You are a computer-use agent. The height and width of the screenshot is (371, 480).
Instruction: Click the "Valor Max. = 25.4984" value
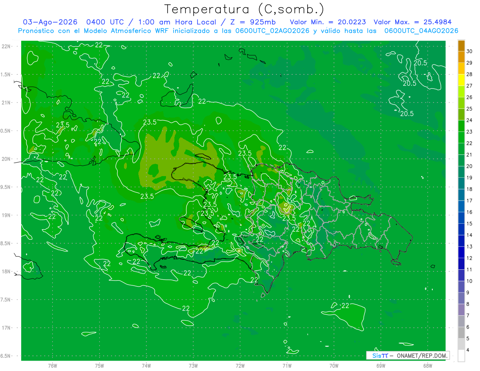point(412,22)
